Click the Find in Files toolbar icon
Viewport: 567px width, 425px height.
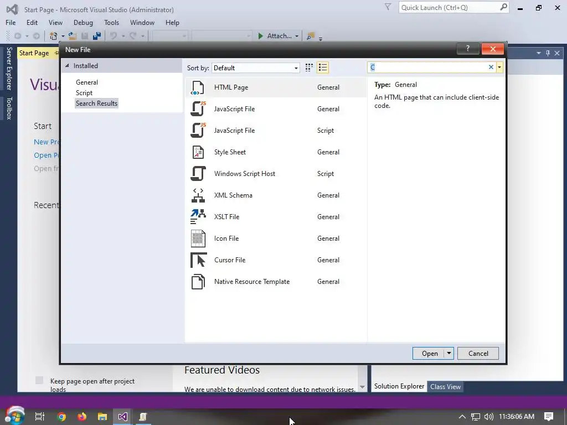(x=310, y=36)
